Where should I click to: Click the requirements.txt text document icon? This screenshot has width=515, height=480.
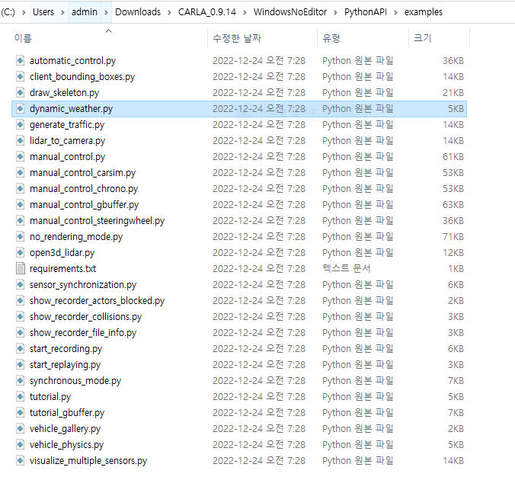(21, 269)
